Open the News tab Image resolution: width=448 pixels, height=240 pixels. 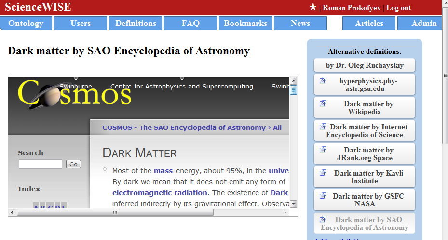pos(300,24)
